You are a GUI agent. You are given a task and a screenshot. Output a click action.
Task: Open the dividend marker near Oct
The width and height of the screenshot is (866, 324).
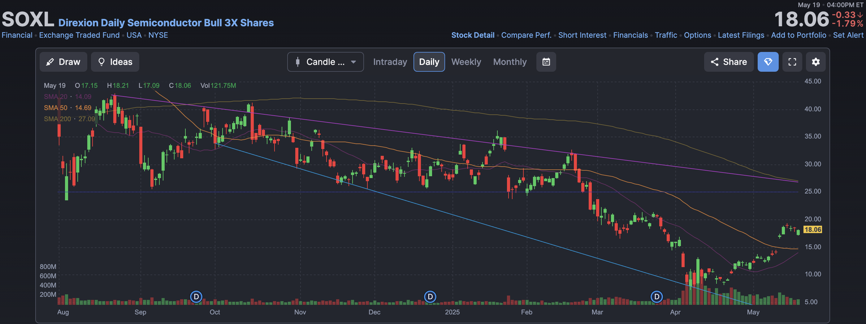[x=196, y=297]
